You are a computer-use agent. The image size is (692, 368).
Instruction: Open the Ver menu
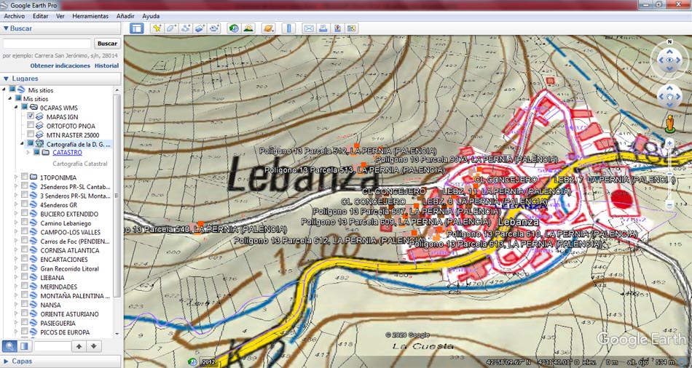(x=60, y=16)
